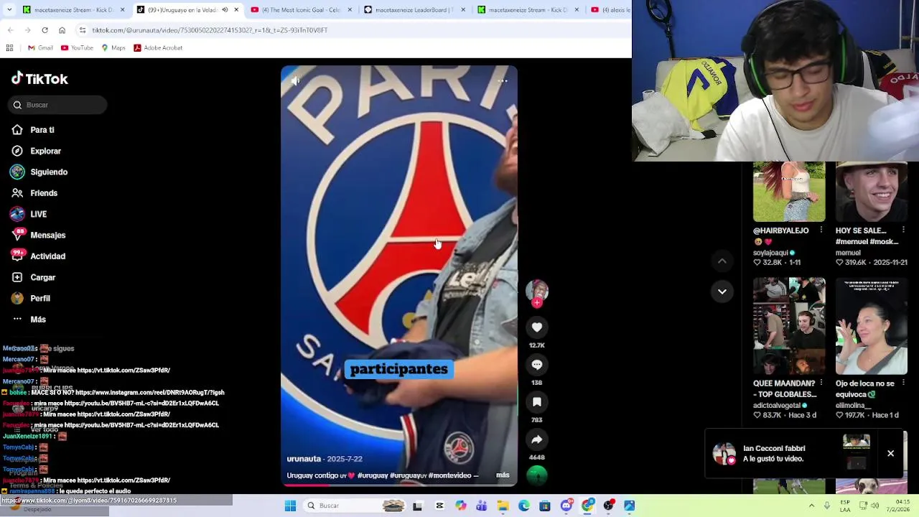Open the Maps bookmark
The width and height of the screenshot is (919, 517).
113,48
